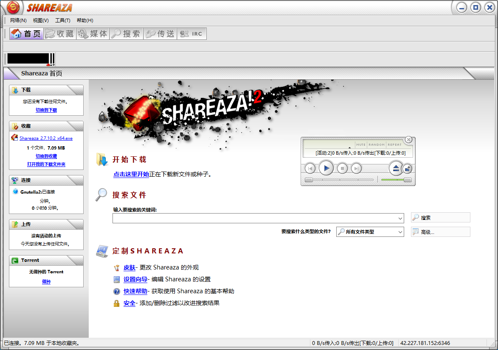Click the 做种 link in the Torrent panel
The width and height of the screenshot is (498, 350).
pyautogui.click(x=46, y=281)
